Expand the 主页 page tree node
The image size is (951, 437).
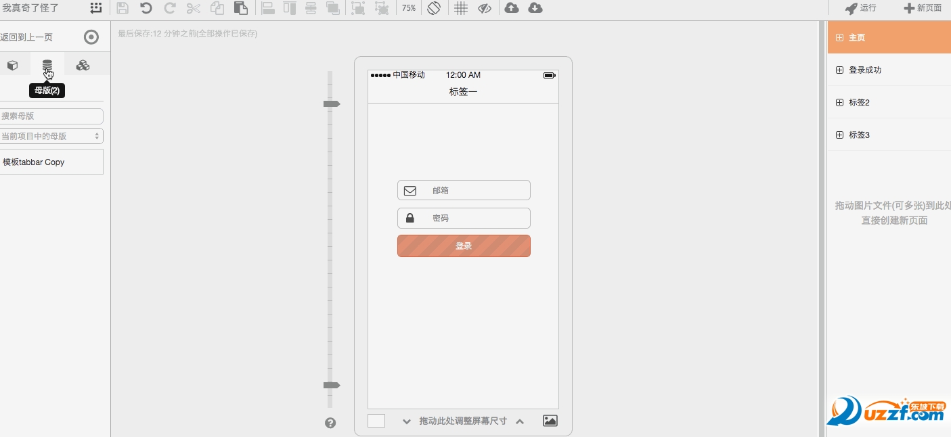(x=840, y=37)
